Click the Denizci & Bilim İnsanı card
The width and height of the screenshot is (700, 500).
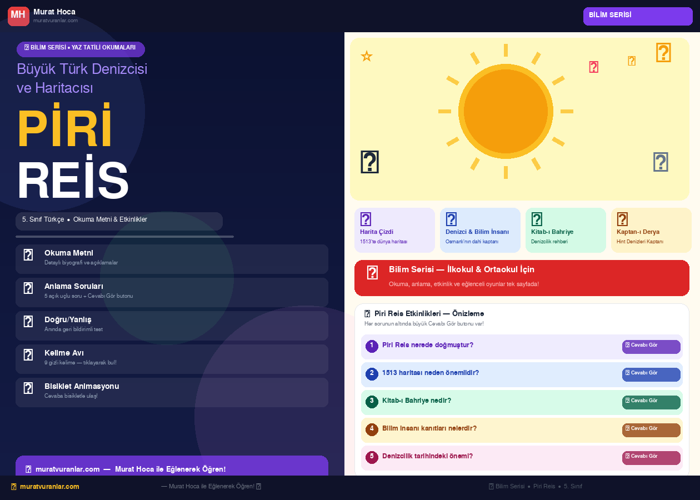tap(480, 230)
